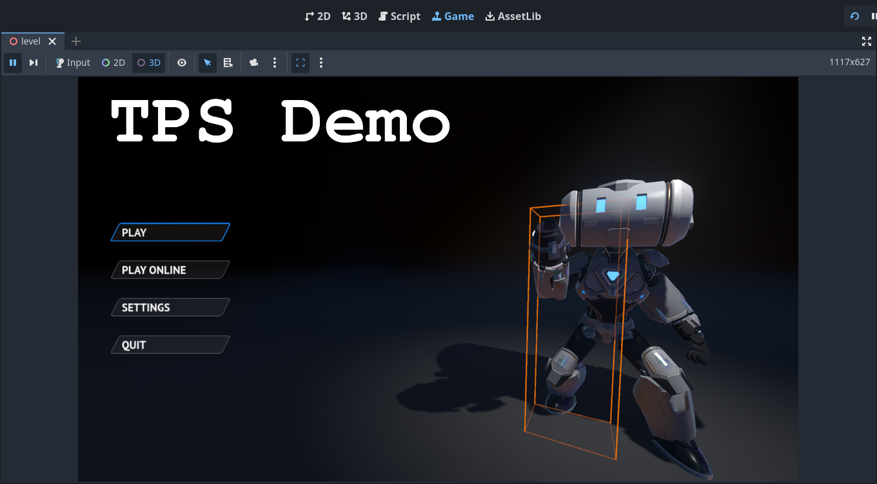Image resolution: width=877 pixels, height=484 pixels.
Task: Select the 3D node selection mode
Action: (148, 63)
